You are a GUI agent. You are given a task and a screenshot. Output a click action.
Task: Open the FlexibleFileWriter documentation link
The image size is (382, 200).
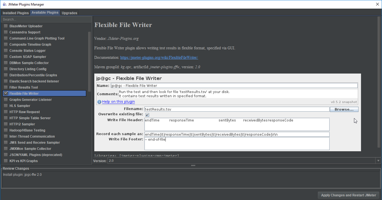pyautogui.click(x=159, y=57)
